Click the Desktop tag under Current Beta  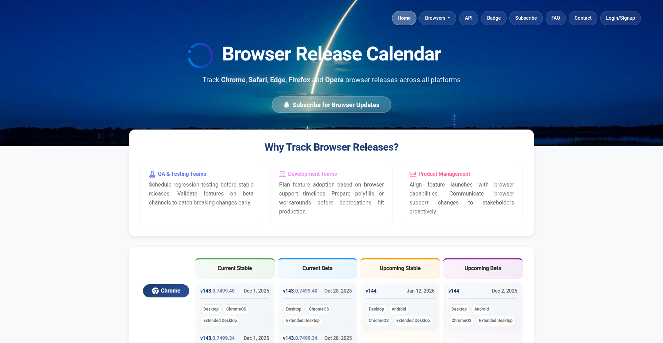pyautogui.click(x=294, y=309)
